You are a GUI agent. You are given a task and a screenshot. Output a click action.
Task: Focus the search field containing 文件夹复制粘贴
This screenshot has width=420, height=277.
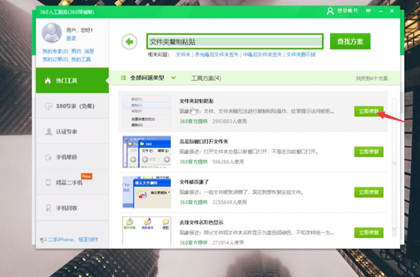(x=235, y=41)
